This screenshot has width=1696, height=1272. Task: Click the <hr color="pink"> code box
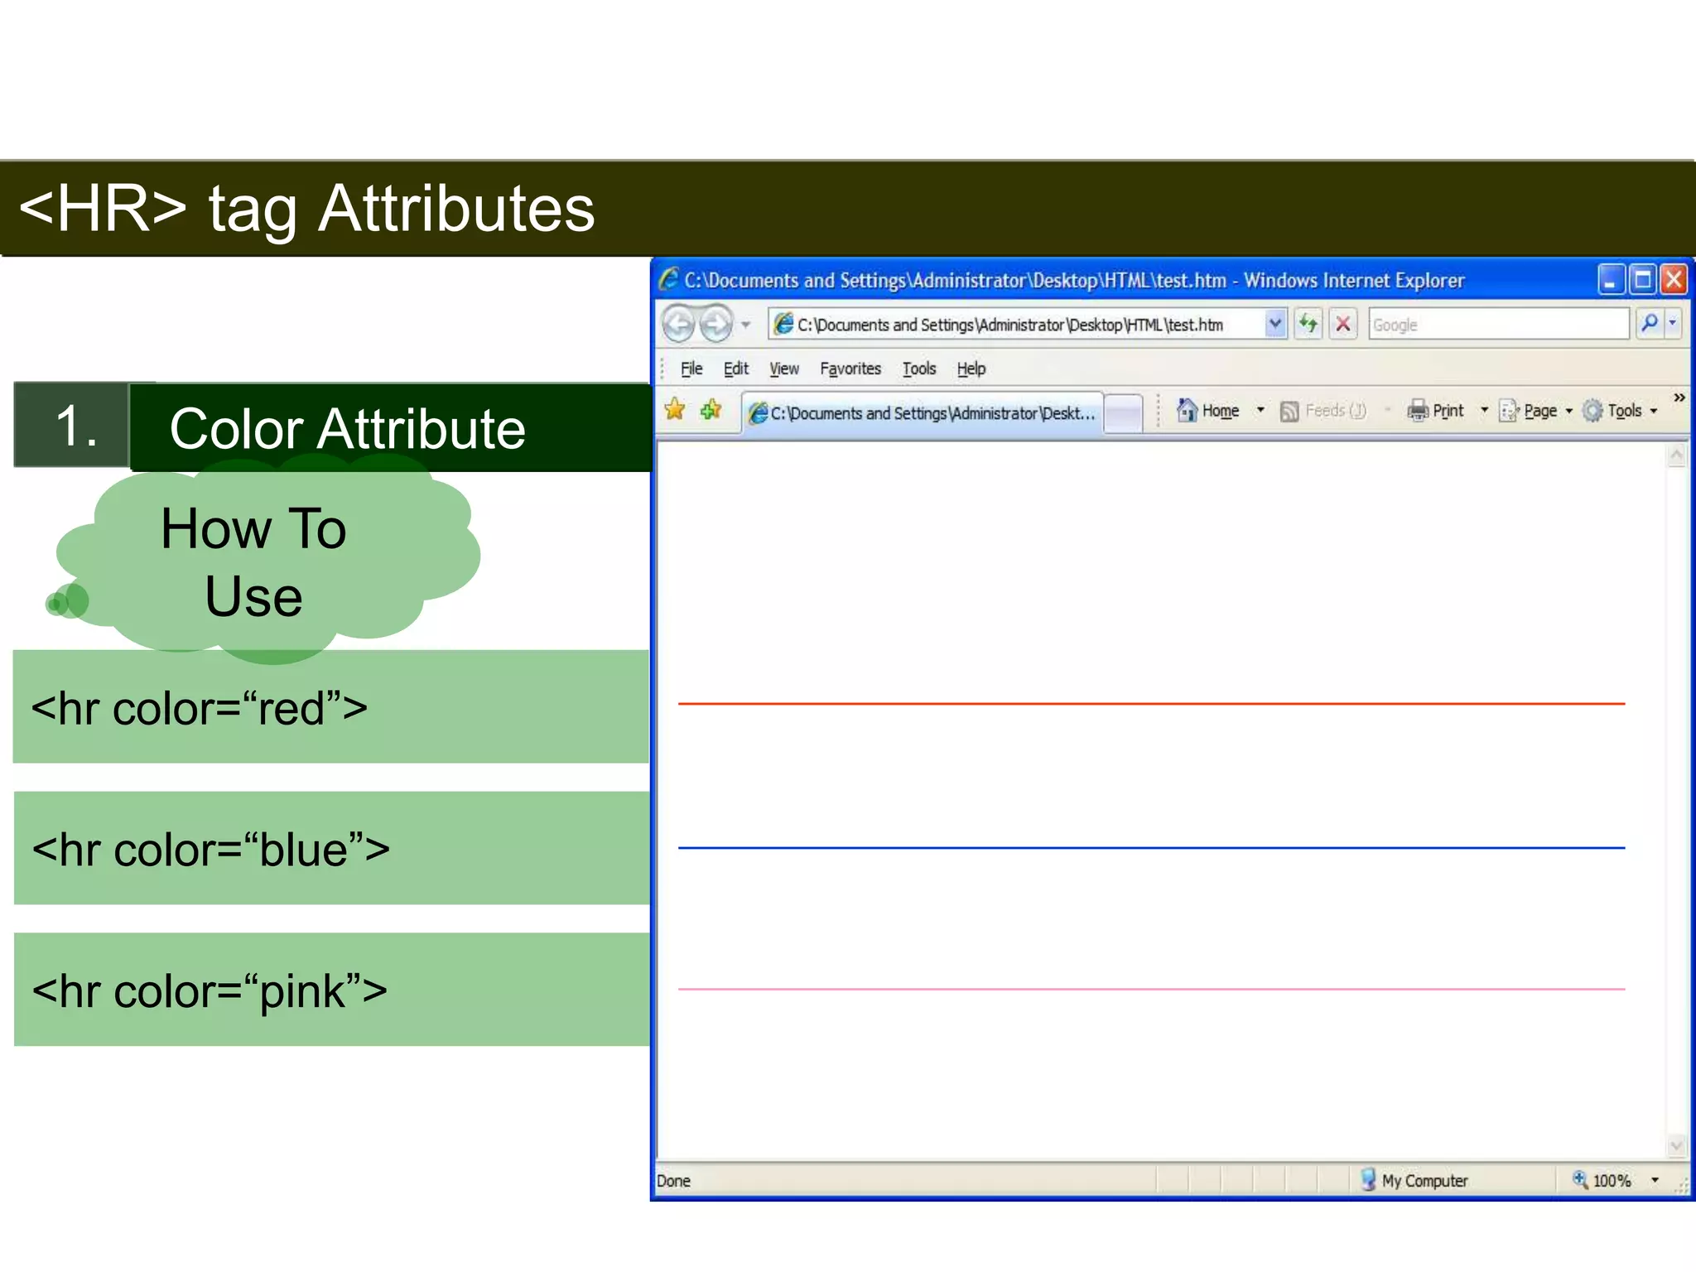click(331, 990)
